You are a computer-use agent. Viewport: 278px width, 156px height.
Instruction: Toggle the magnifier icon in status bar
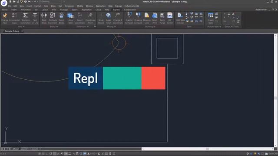click(x=81, y=154)
